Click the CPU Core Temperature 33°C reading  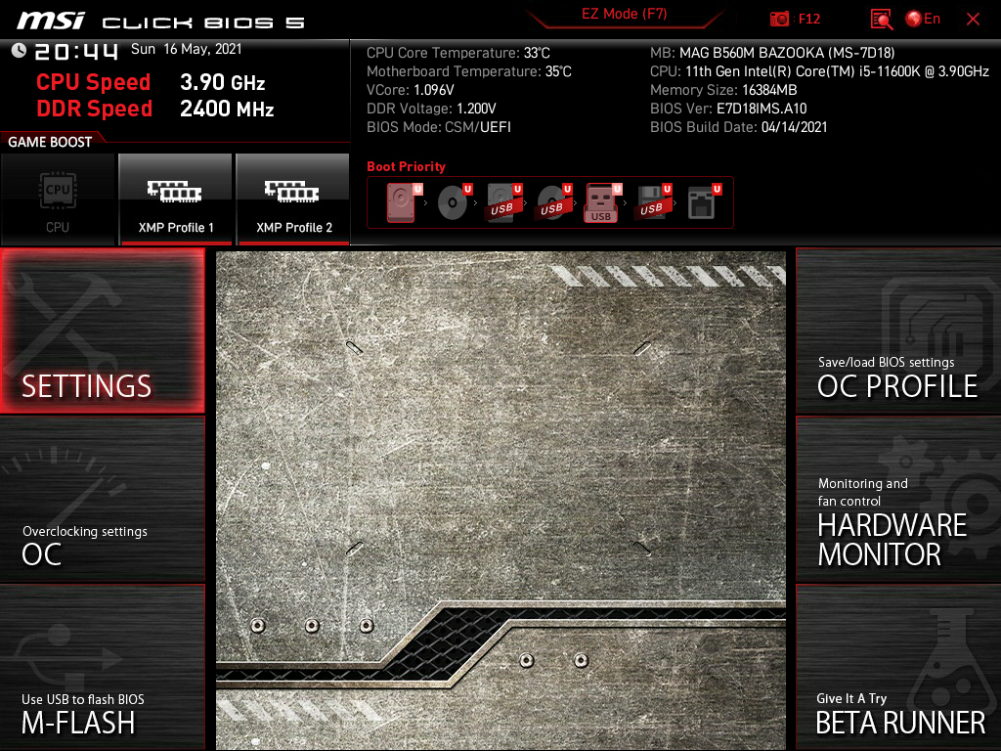click(x=457, y=53)
